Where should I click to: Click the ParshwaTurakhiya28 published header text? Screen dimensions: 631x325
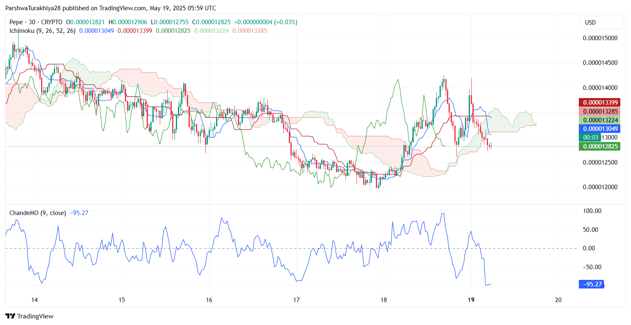(111, 8)
